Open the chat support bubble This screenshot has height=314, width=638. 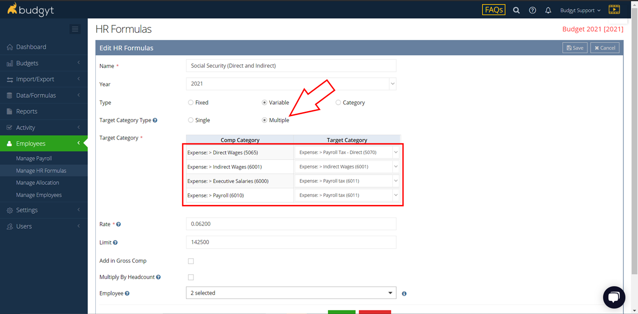(614, 297)
